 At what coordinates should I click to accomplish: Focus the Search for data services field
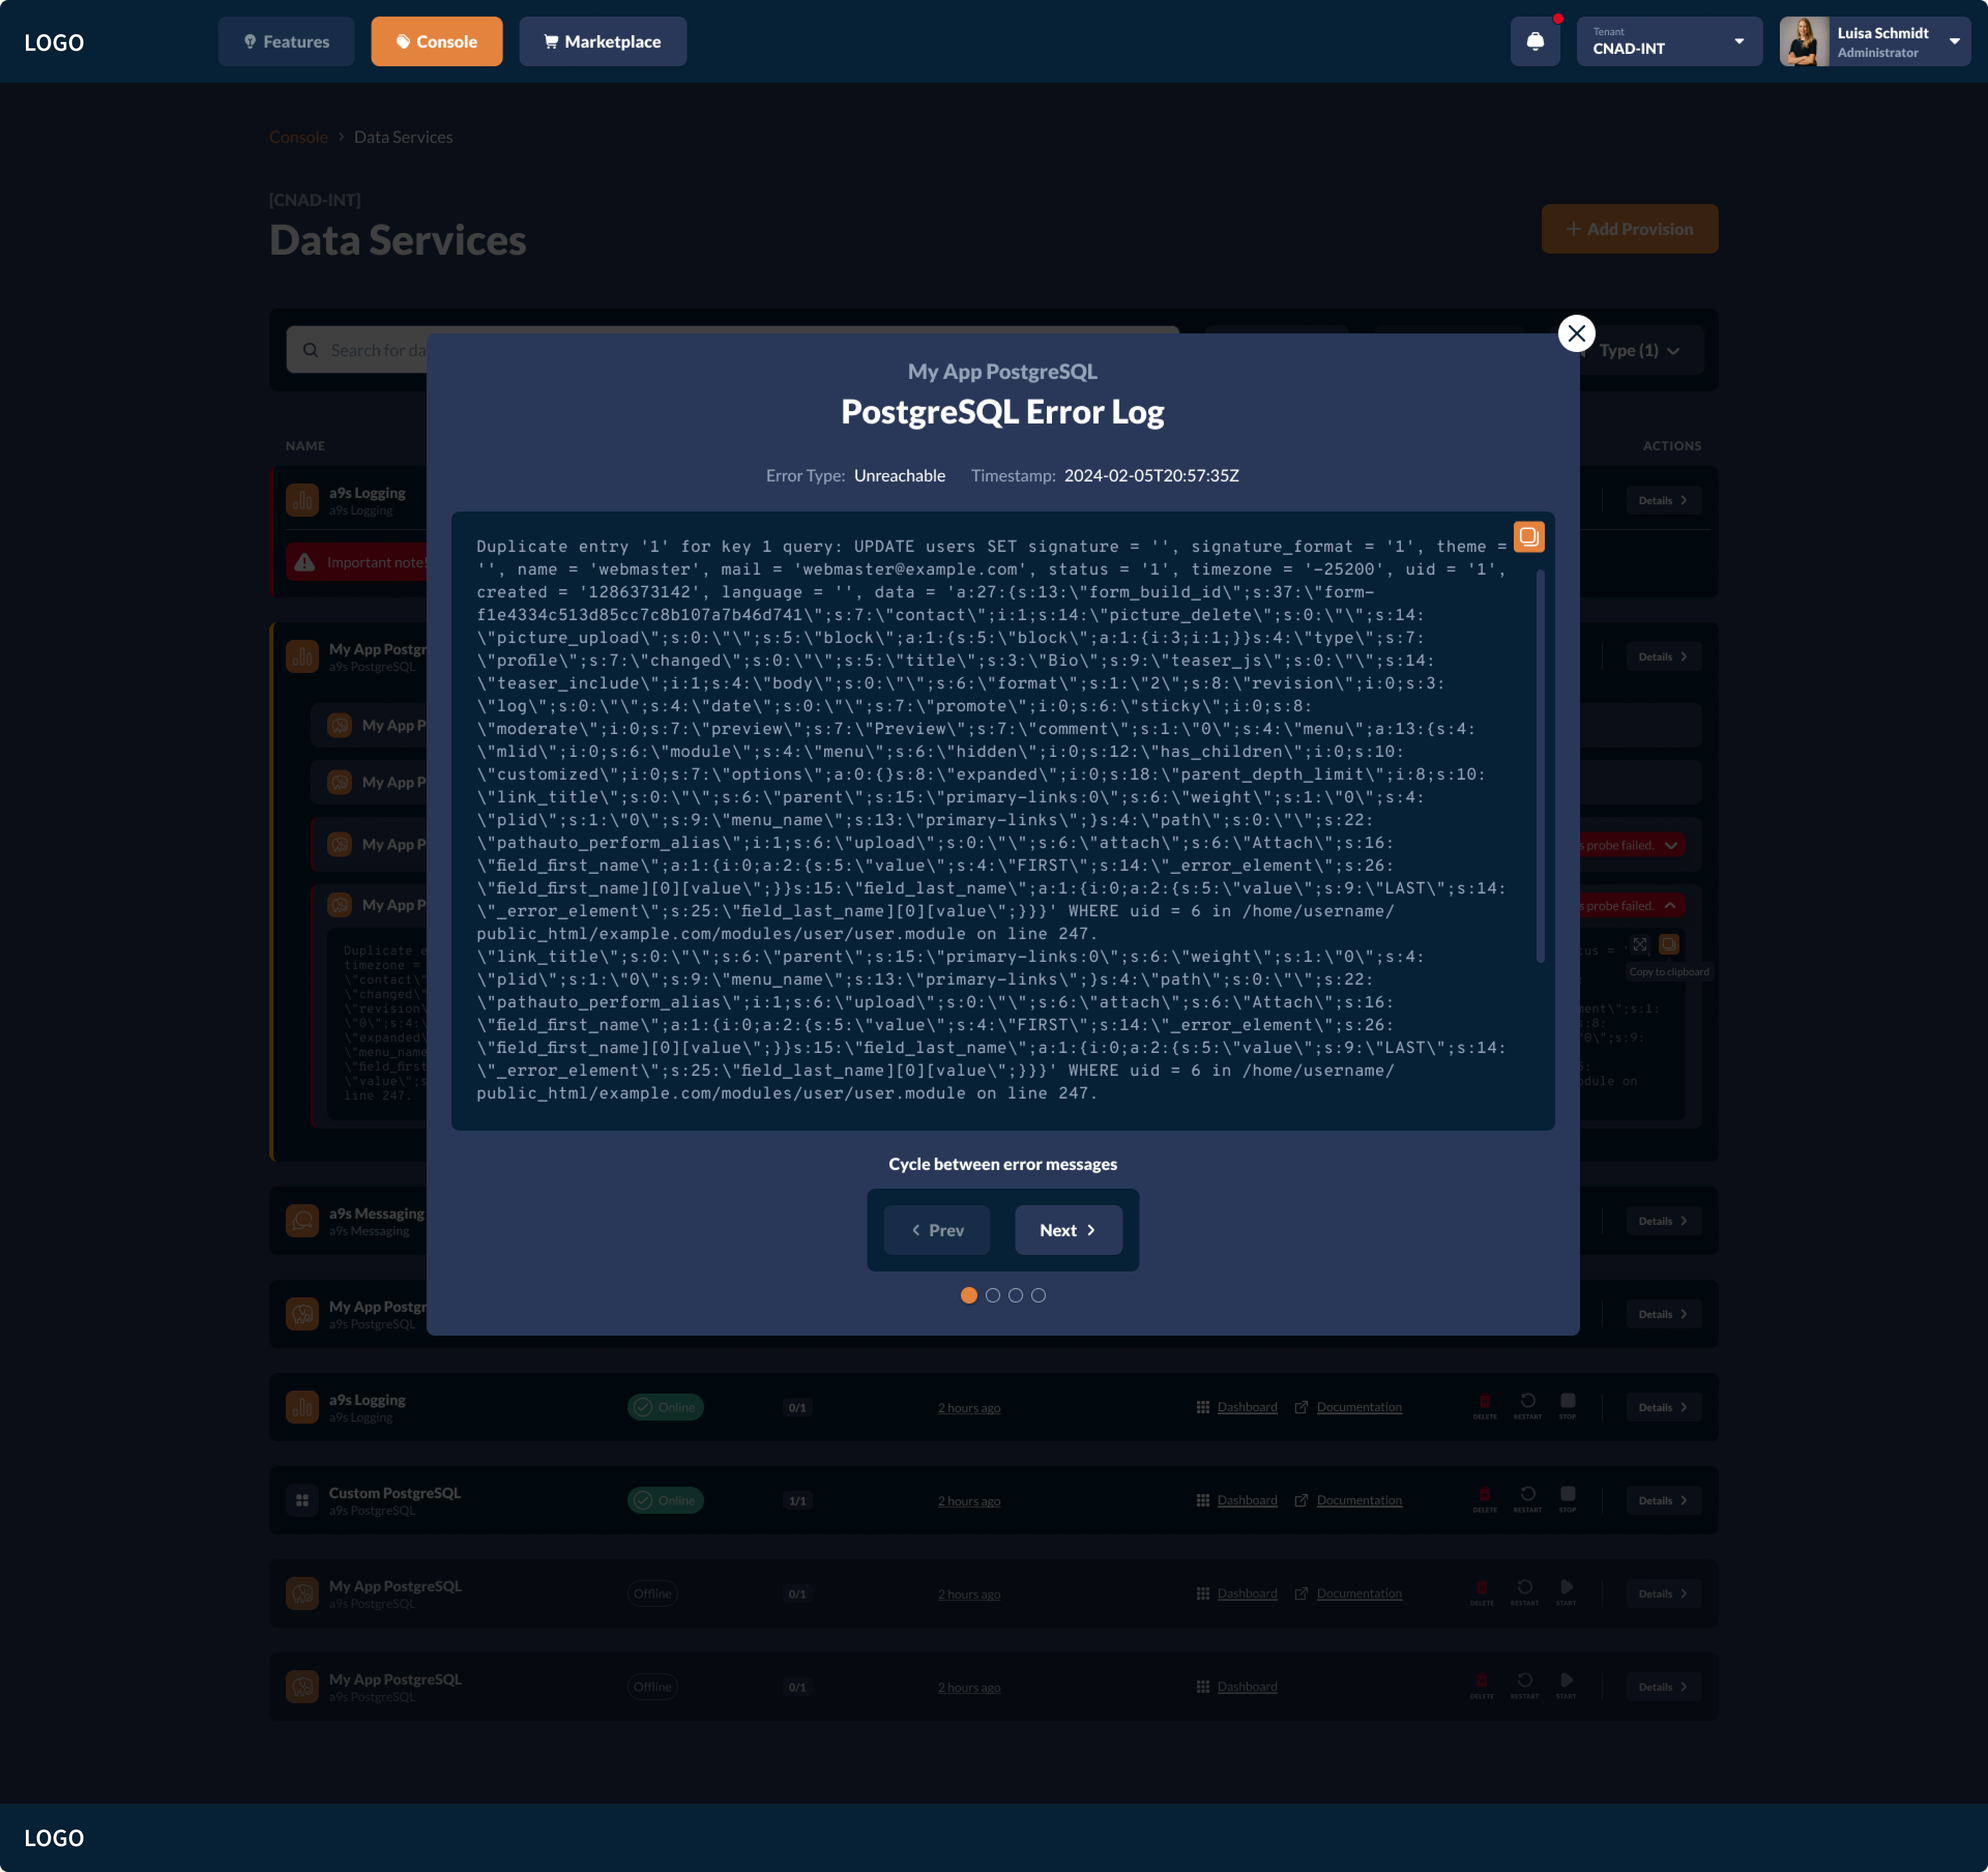point(732,350)
